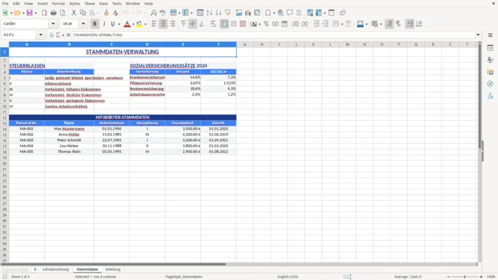Insert an image via toolbar icon
This screenshot has width=498, height=280.
point(239,13)
